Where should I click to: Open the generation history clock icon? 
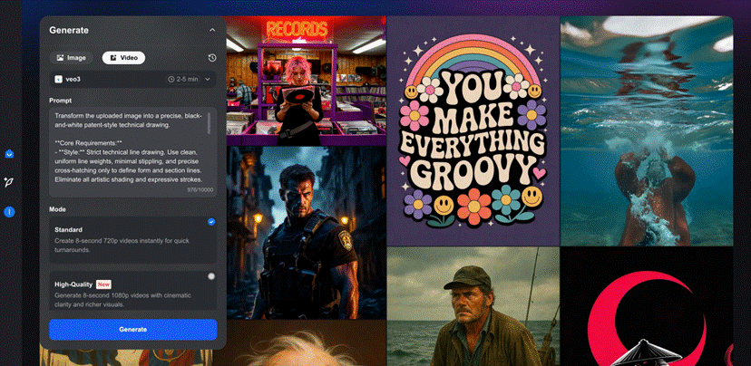(x=211, y=58)
